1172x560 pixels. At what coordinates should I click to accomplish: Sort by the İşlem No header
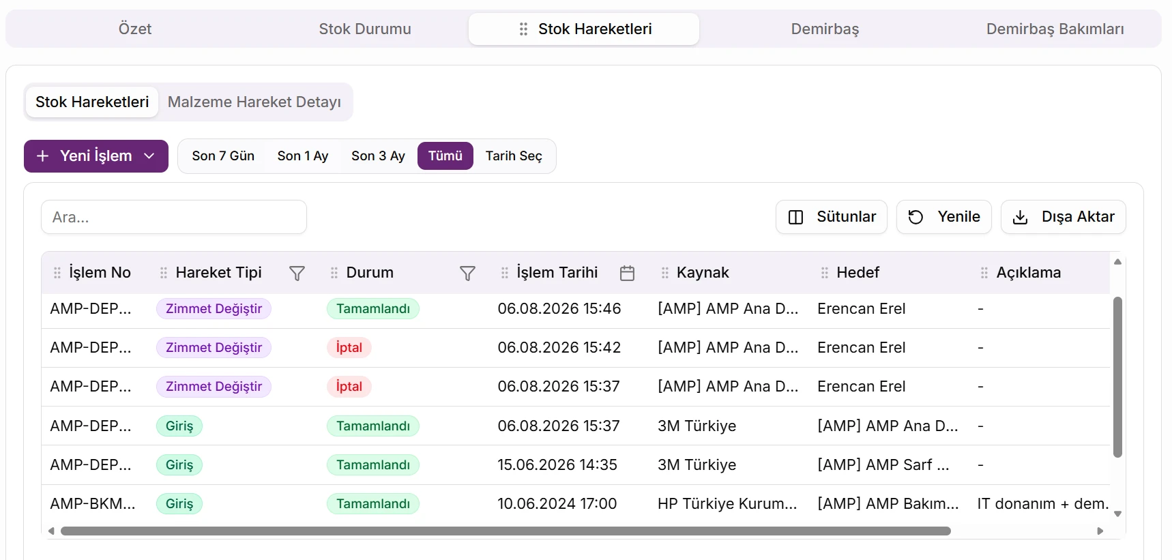tap(100, 273)
